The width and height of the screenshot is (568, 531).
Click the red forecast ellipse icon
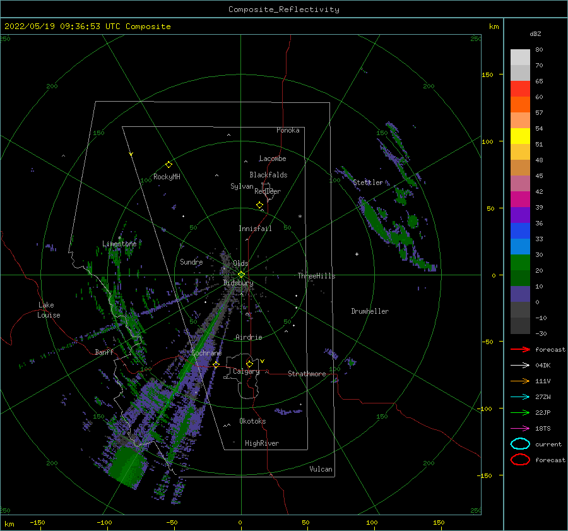pos(520,460)
